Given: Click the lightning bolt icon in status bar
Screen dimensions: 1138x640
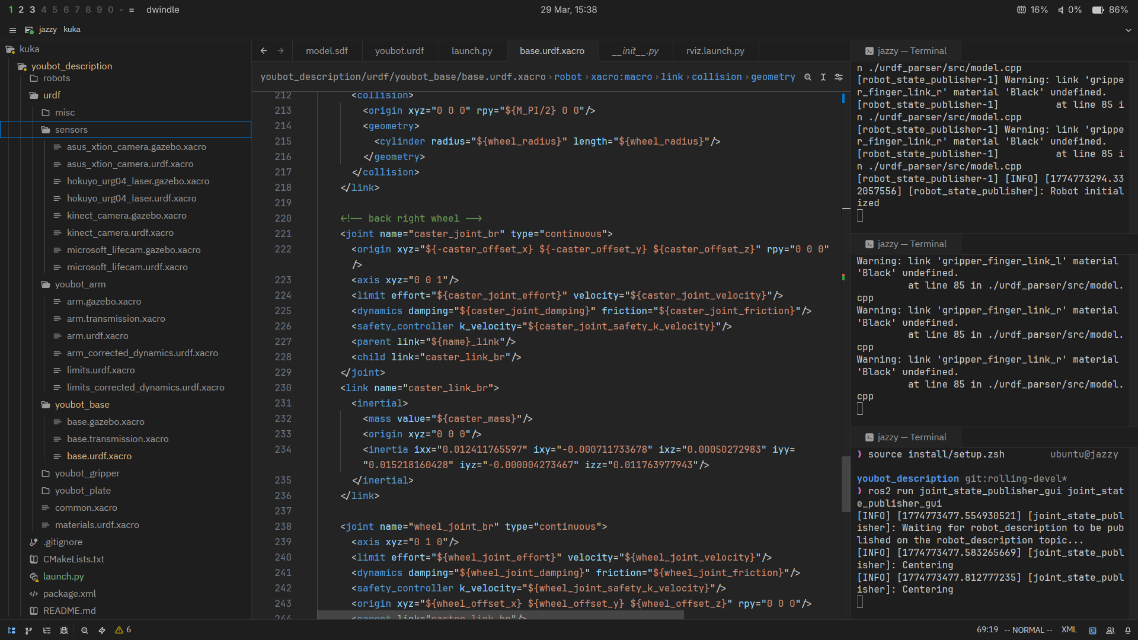Looking at the screenshot, I should coord(102,631).
